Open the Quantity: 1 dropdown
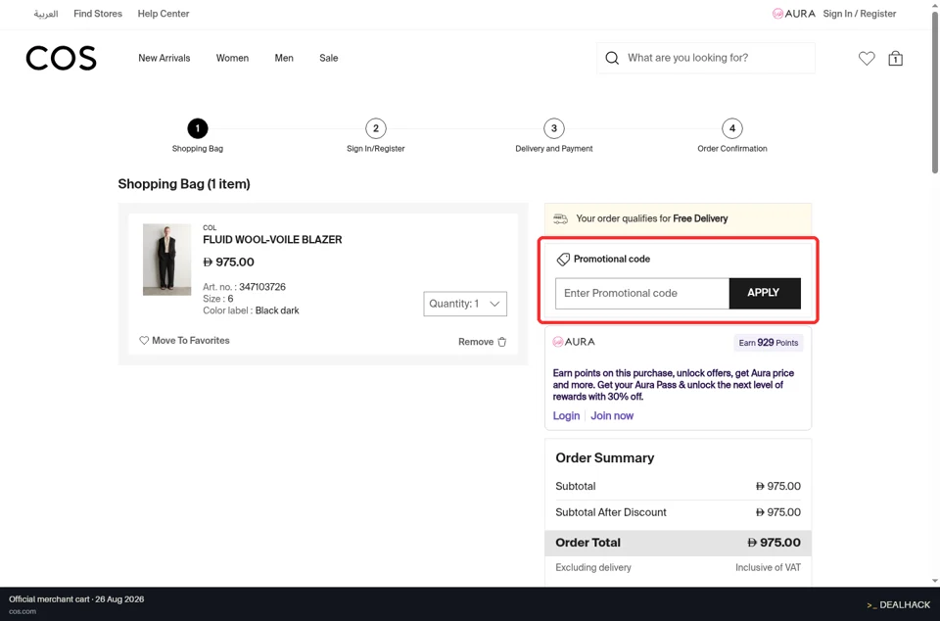940x621 pixels. click(465, 304)
